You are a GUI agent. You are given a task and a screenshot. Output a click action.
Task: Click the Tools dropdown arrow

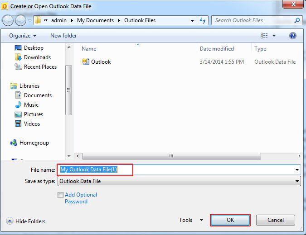tap(202, 220)
